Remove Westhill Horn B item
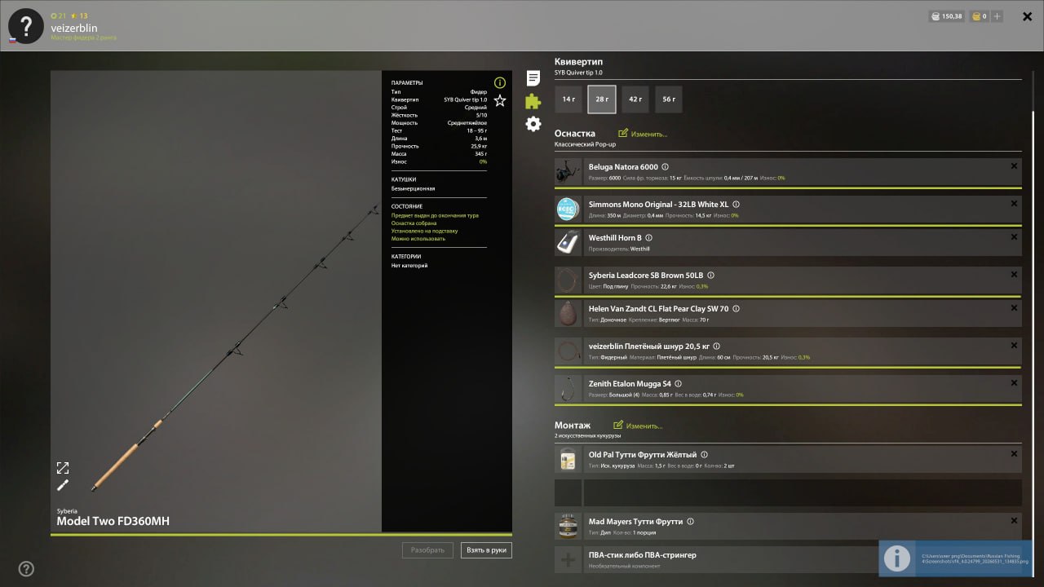Image resolution: width=1044 pixels, height=587 pixels. 1014,237
